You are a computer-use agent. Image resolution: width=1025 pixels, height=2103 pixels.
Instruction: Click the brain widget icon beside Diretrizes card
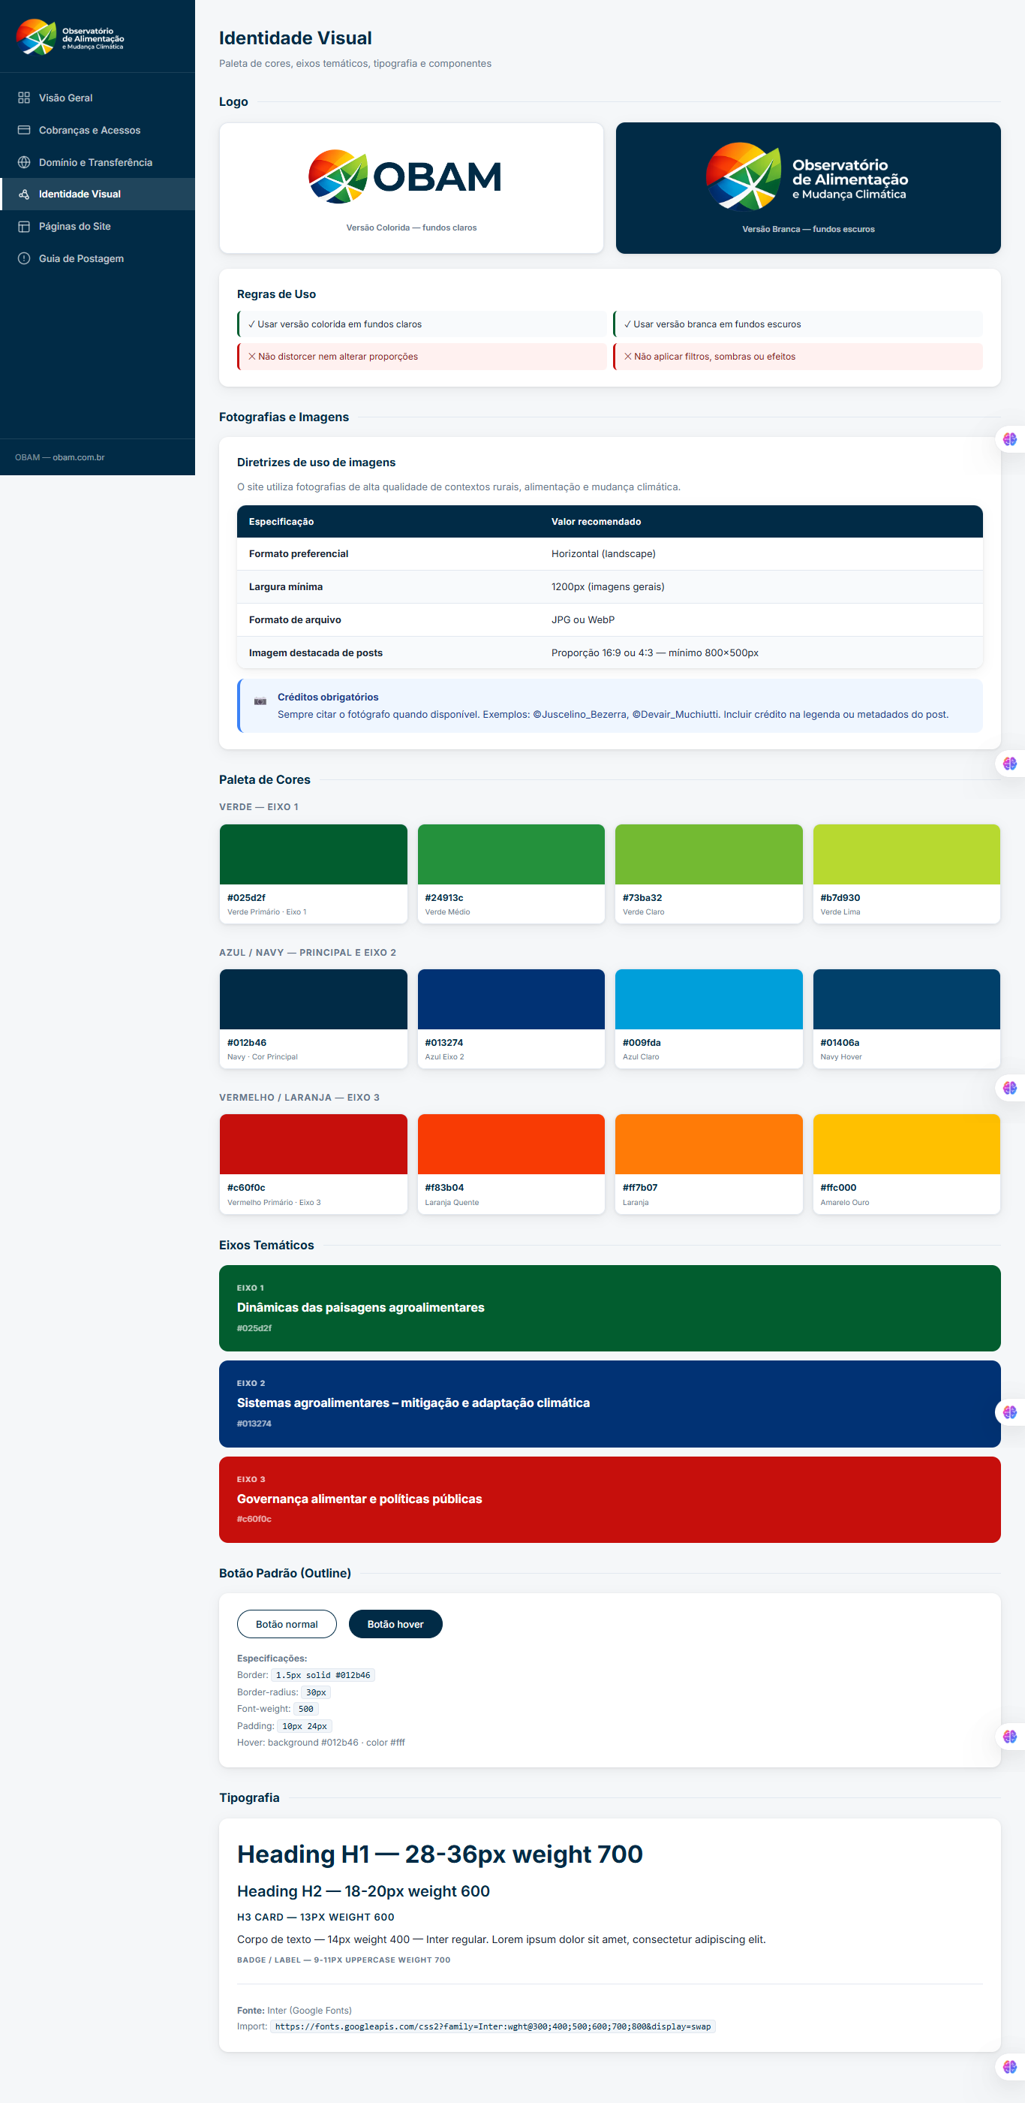click(x=1009, y=439)
